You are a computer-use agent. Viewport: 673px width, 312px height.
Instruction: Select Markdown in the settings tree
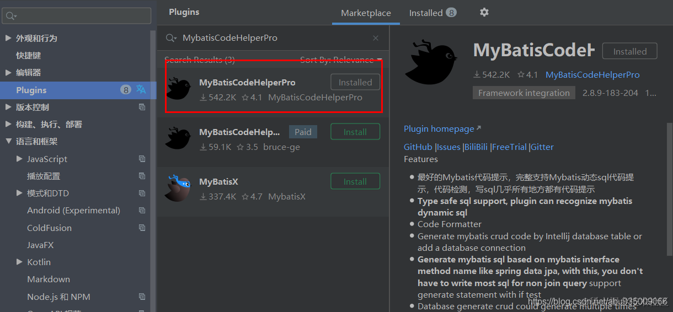pos(49,279)
